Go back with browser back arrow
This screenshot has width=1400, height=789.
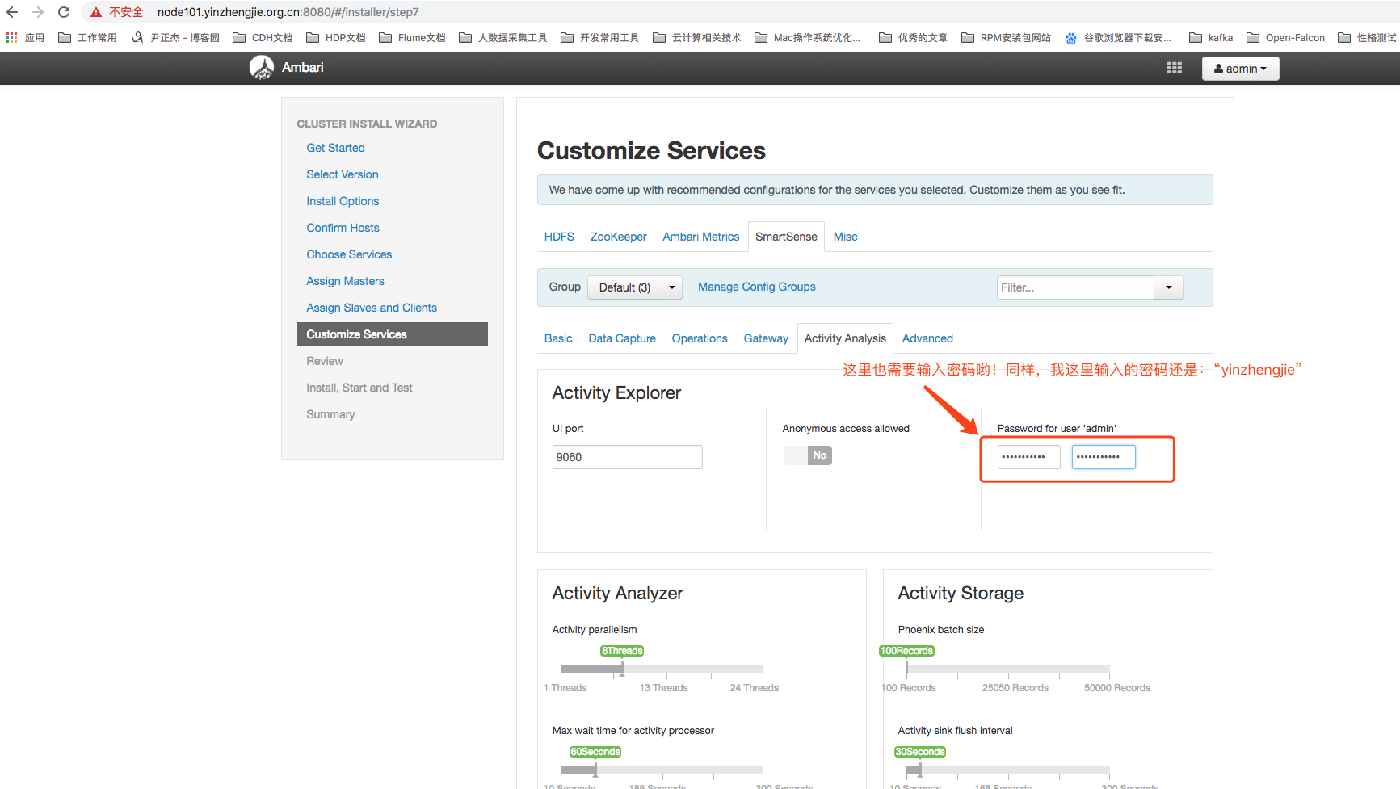[x=12, y=12]
